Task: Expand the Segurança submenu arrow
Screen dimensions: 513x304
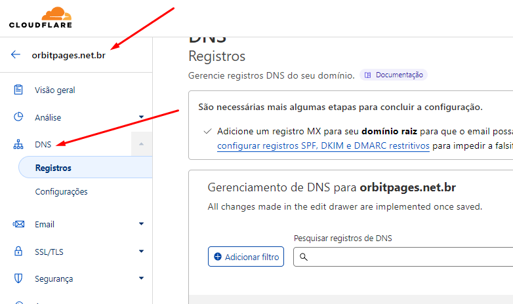Action: tap(141, 278)
